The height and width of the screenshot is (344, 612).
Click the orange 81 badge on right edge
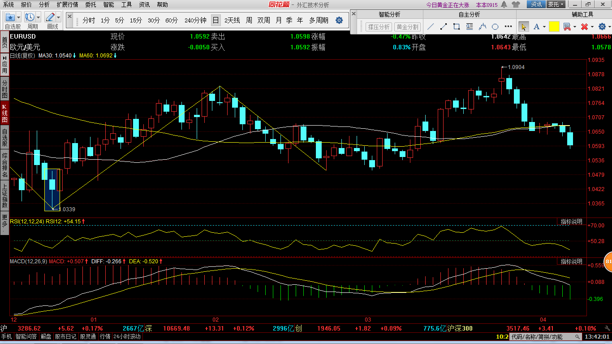(608, 262)
